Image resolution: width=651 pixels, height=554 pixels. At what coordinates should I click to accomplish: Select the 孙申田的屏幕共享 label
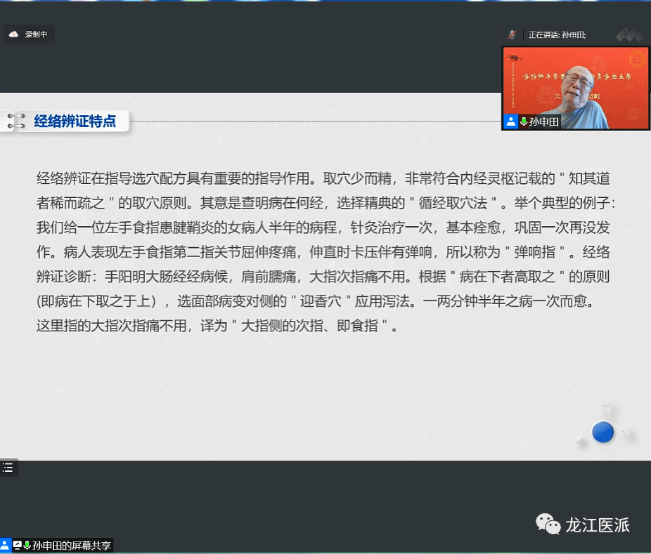(71, 545)
